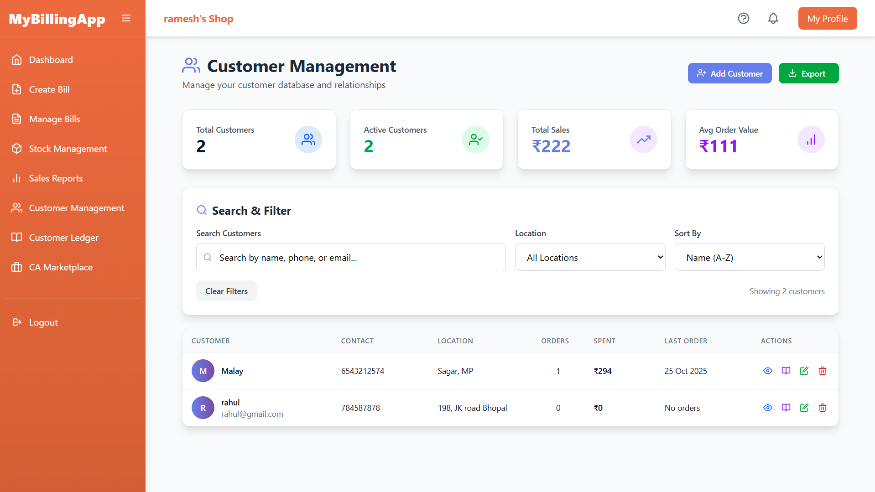Viewport: 875px width, 492px height.
Task: Click the purple Avg Order Value chart icon
Action: click(x=810, y=140)
